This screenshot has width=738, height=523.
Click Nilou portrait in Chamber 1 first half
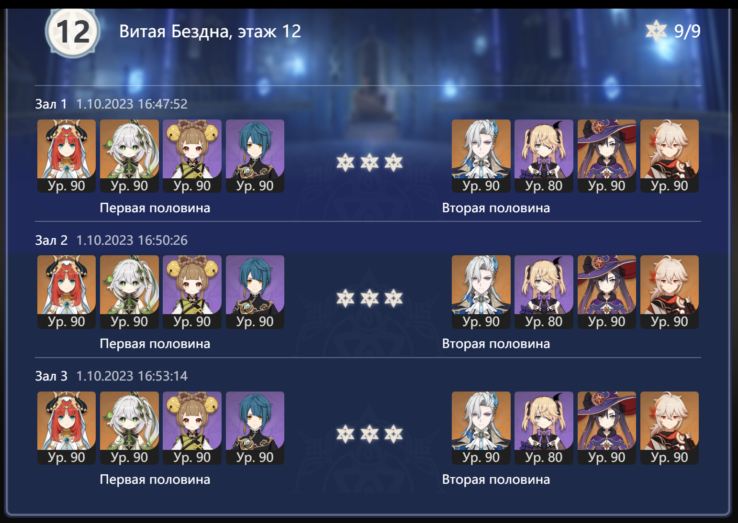point(67,156)
